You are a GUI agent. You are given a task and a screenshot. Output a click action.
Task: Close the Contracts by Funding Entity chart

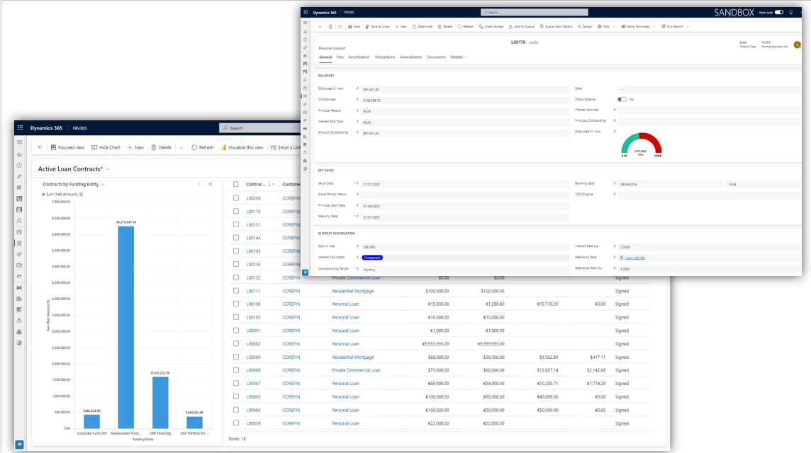coord(211,184)
